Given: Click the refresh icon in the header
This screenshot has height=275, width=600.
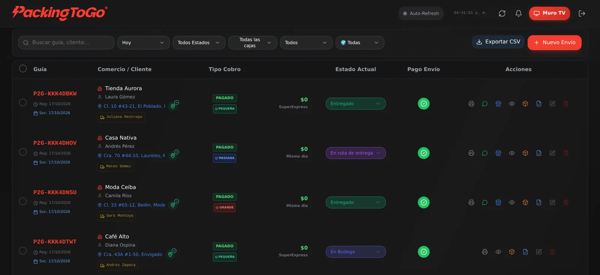Looking at the screenshot, I should point(502,13).
